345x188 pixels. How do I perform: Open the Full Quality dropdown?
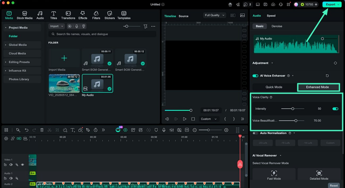[x=215, y=15]
